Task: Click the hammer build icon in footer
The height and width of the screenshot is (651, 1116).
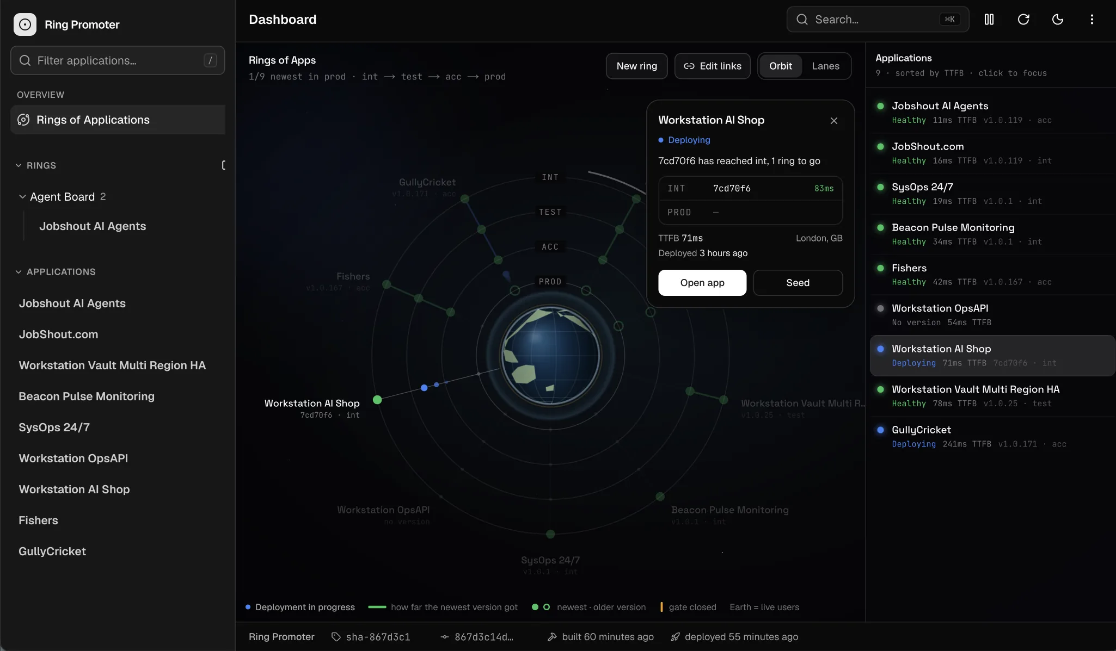Action: click(x=552, y=637)
